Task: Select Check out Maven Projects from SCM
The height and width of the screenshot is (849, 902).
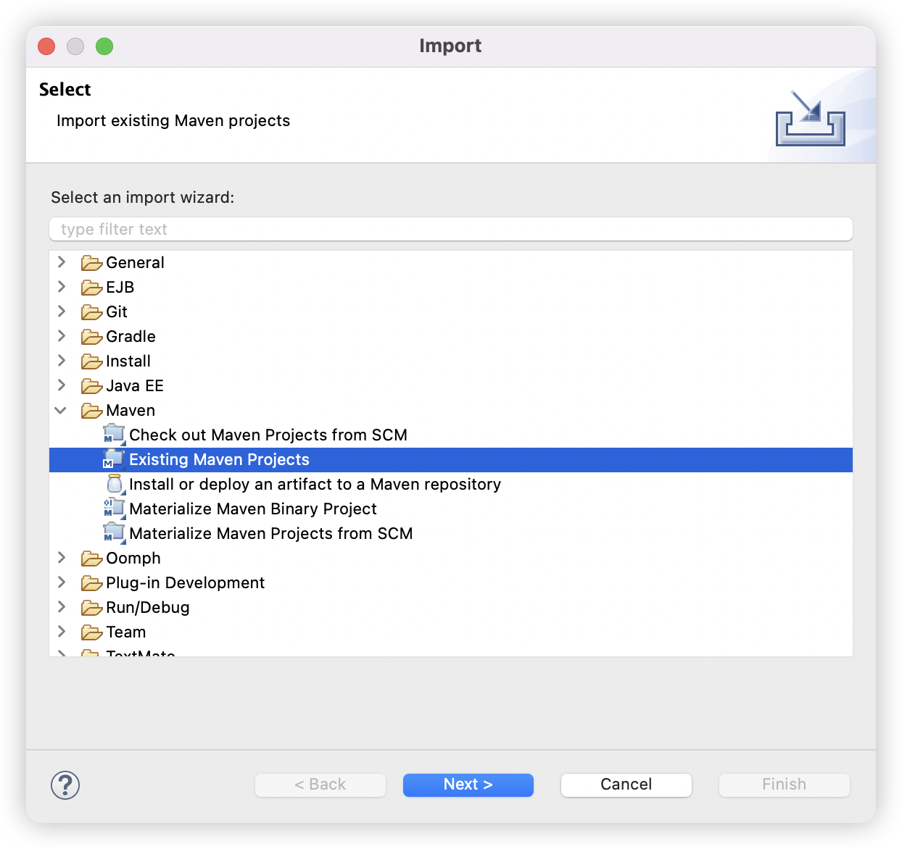Action: coord(268,435)
